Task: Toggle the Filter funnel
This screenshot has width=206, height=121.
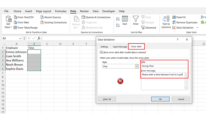Action: pyautogui.click(x=136, y=20)
